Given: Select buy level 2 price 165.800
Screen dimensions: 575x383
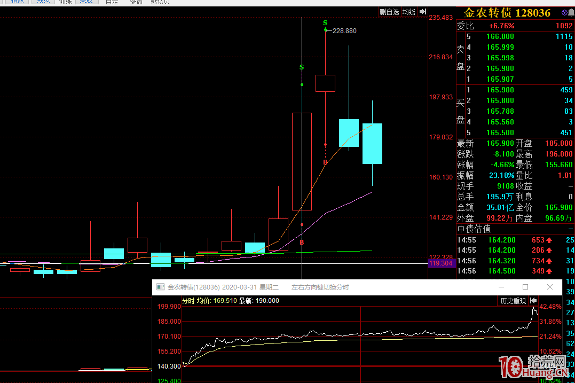Looking at the screenshot, I should click(x=500, y=100).
